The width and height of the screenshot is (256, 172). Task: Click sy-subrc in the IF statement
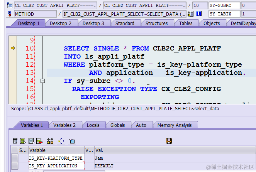click(x=93, y=81)
